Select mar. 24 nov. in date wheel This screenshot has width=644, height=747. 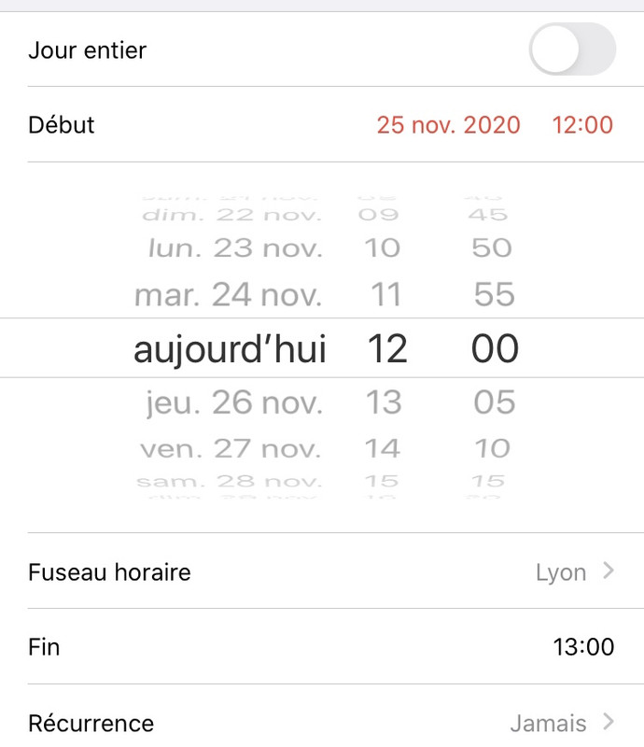click(228, 294)
